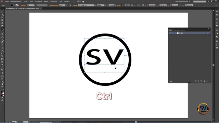Open the Layers panel flyout menu
Viewport: 219px width, 123px height.
coord(210,30)
